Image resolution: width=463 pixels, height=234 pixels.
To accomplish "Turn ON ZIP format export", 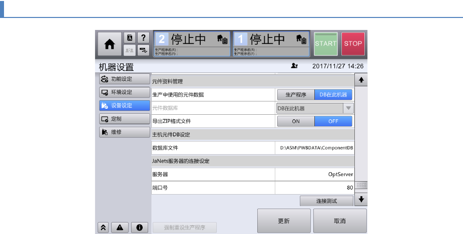I will [296, 121].
